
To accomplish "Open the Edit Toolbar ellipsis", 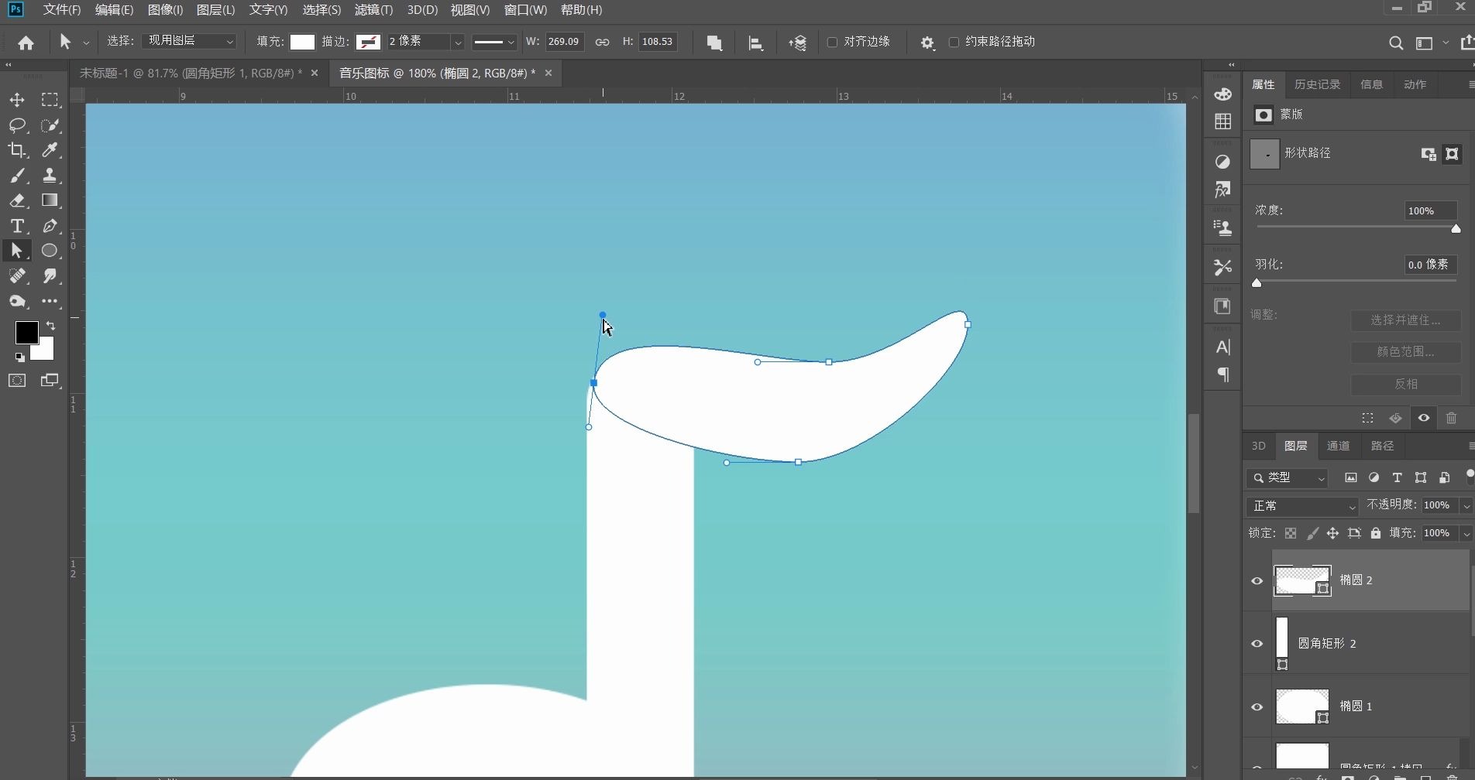I will (x=50, y=301).
